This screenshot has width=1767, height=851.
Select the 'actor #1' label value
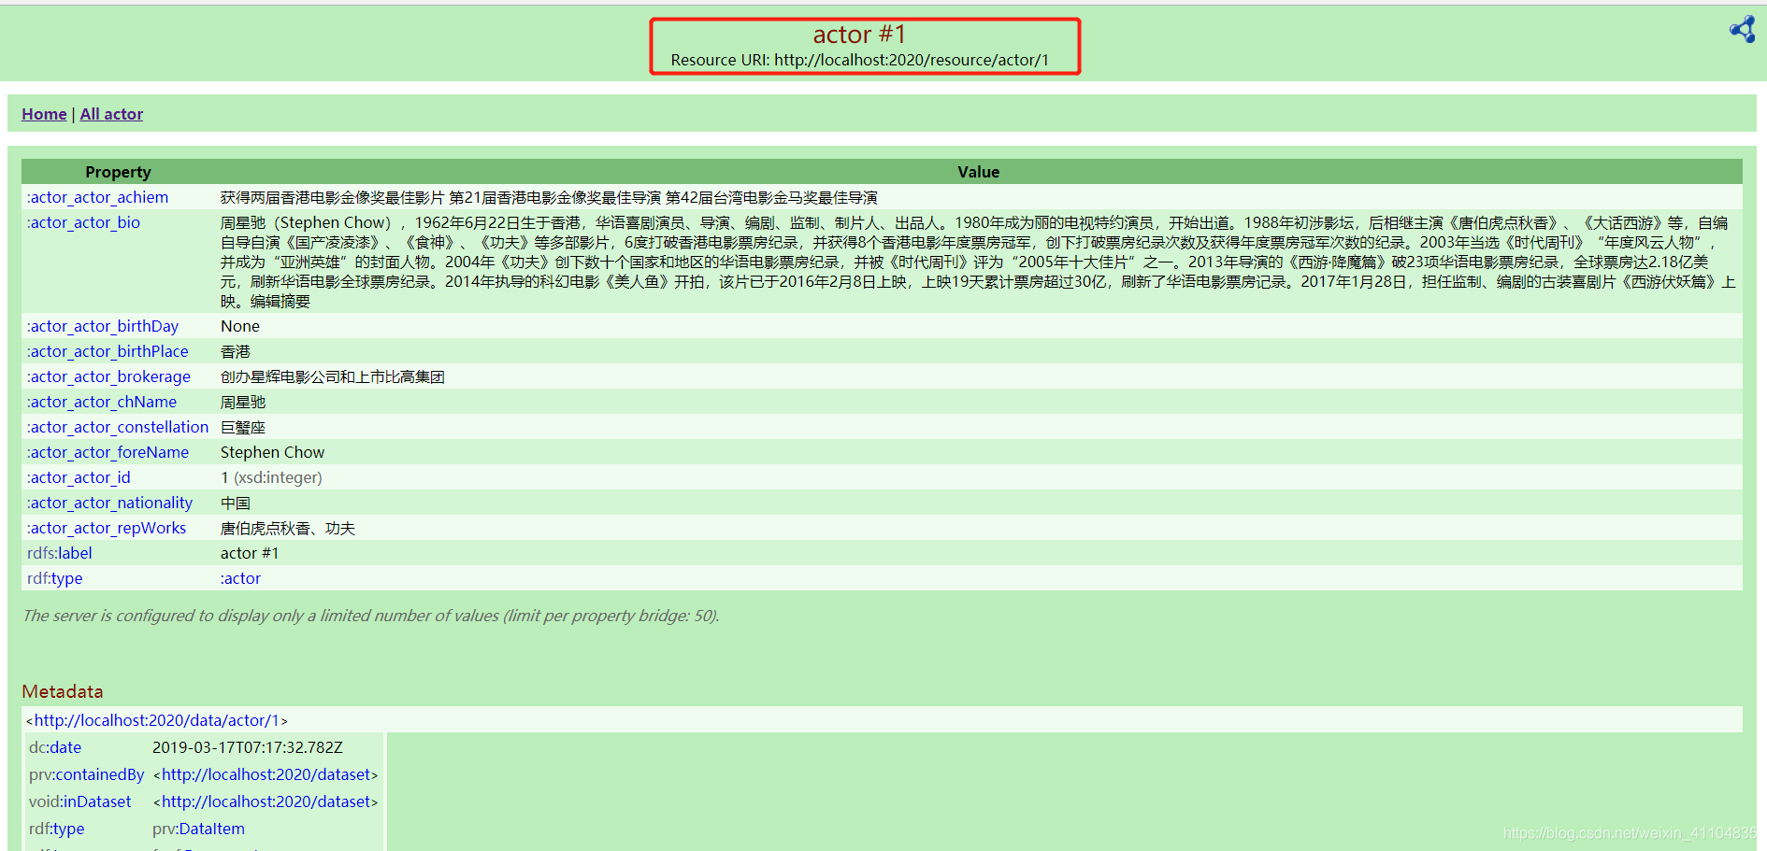(250, 553)
